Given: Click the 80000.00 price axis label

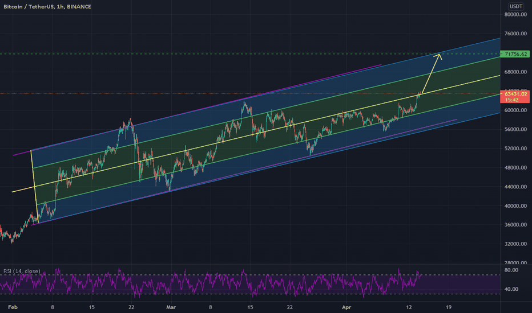Looking at the screenshot, I should (515, 15).
